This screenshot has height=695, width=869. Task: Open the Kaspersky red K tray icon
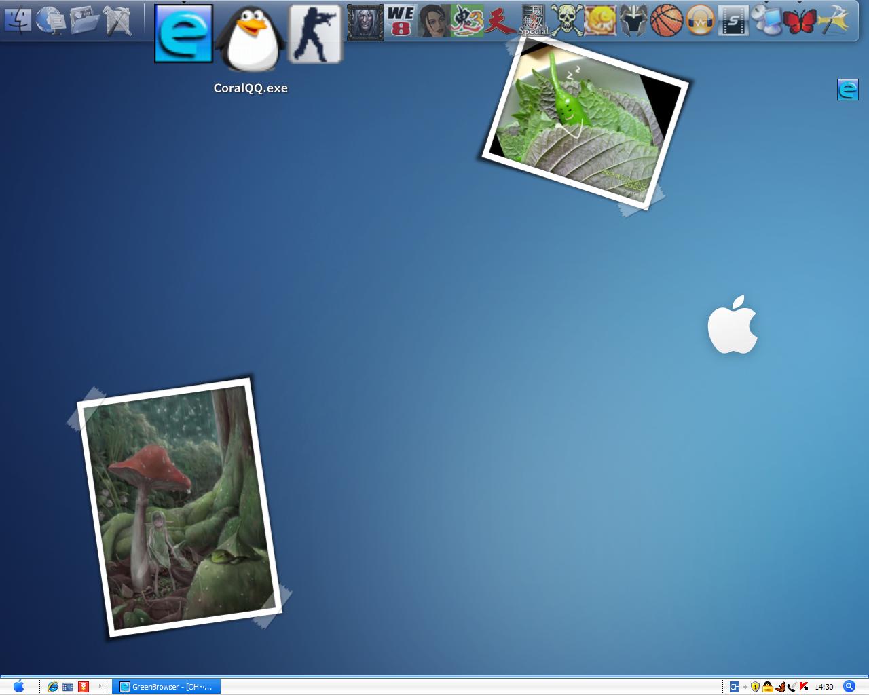pyautogui.click(x=804, y=687)
